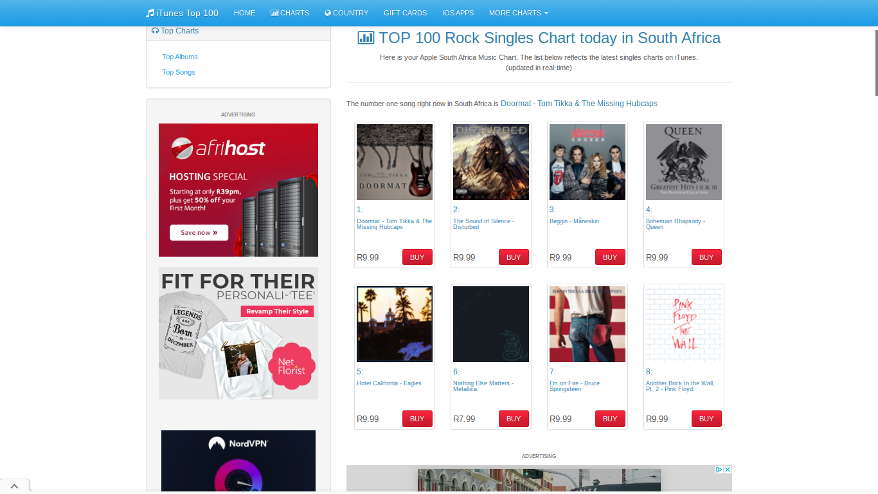Screen dimensions: 878x494
Task: Open 'The Sound of Silence - Disturbed' title link
Action: 483,224
